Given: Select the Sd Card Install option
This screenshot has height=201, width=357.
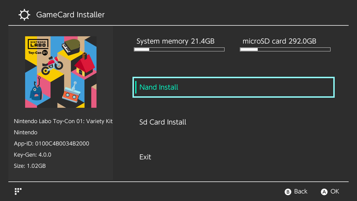Looking at the screenshot, I should click(x=163, y=122).
